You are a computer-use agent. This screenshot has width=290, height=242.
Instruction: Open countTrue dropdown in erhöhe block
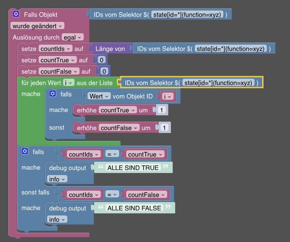pyautogui.click(x=118, y=110)
